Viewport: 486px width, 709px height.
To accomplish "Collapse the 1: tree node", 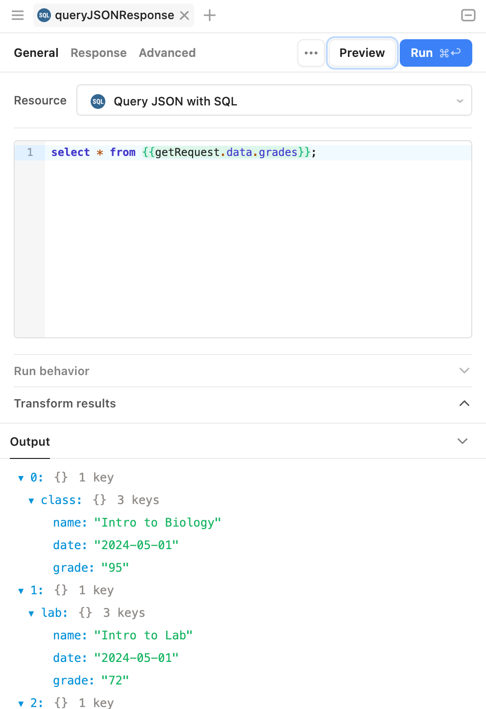I will point(21,591).
